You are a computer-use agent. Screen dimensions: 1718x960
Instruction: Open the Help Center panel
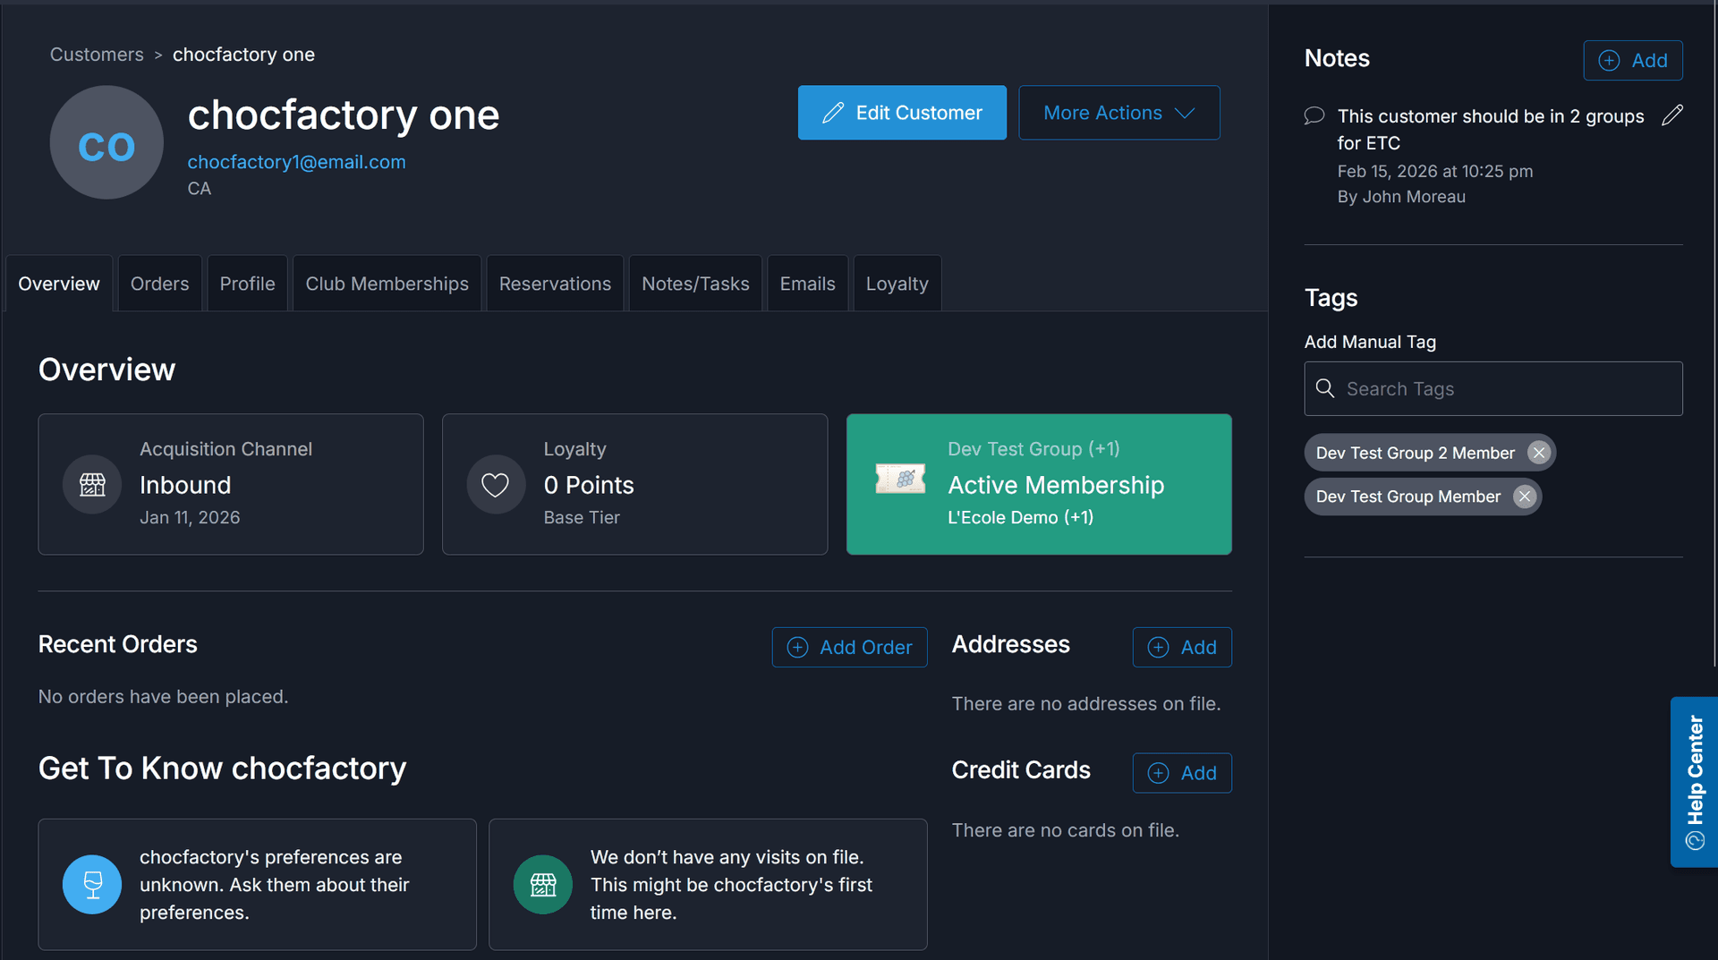coord(1693,782)
